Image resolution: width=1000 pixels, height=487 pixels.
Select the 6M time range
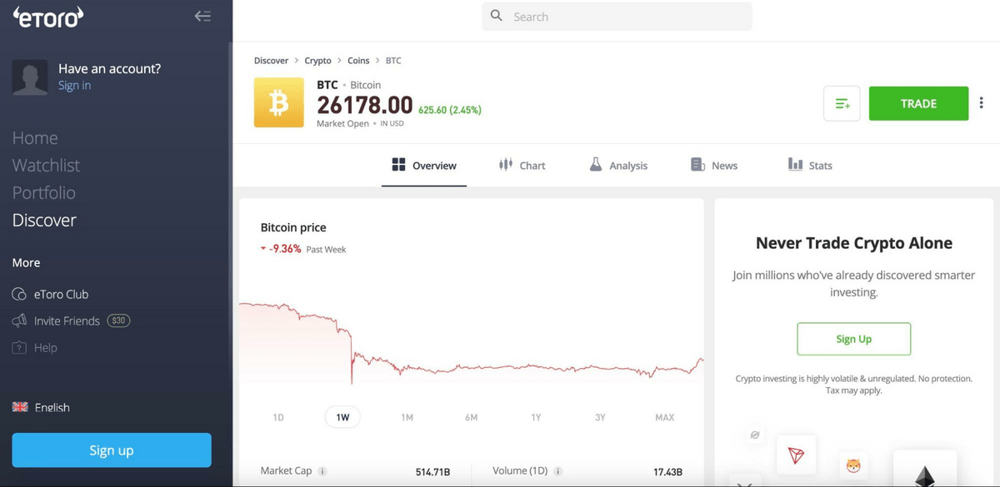pyautogui.click(x=472, y=417)
